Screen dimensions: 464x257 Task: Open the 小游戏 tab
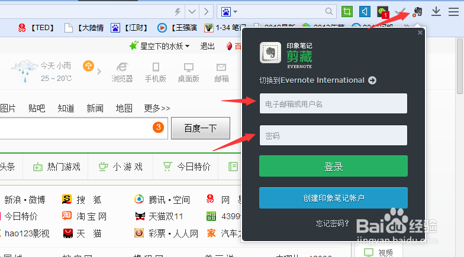pyautogui.click(x=121, y=167)
